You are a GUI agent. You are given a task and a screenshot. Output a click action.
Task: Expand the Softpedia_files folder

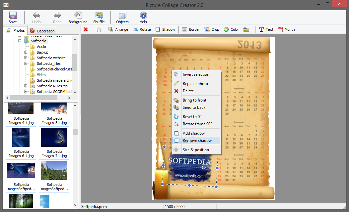[x=26, y=64]
